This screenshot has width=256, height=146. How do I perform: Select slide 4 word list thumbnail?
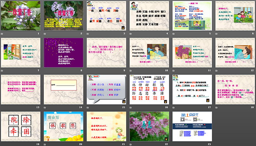pos(149,15)
